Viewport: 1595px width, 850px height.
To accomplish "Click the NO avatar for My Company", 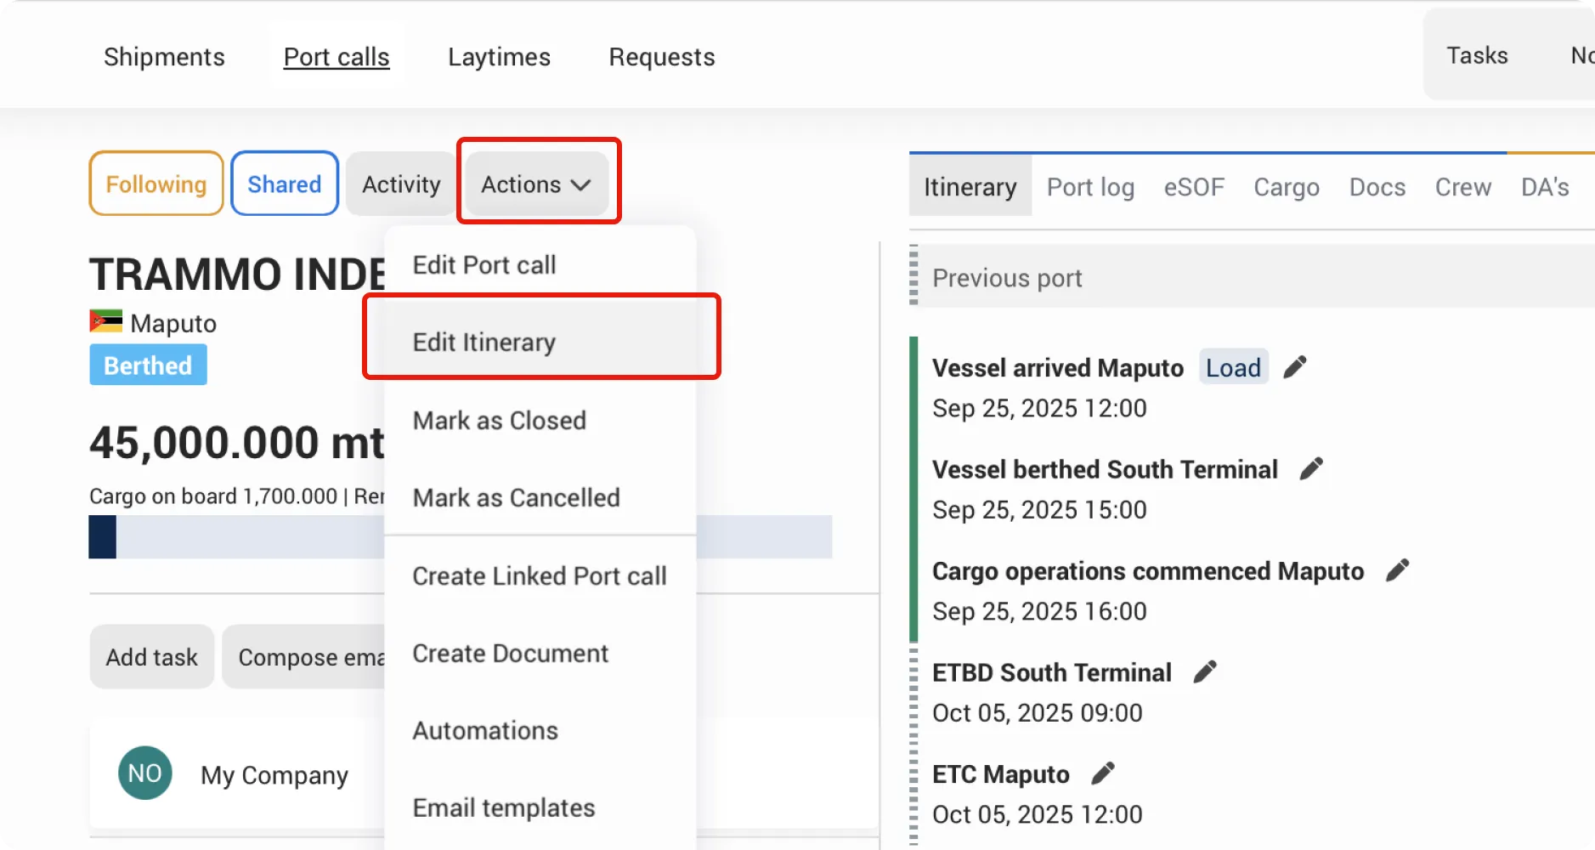I will 144,773.
